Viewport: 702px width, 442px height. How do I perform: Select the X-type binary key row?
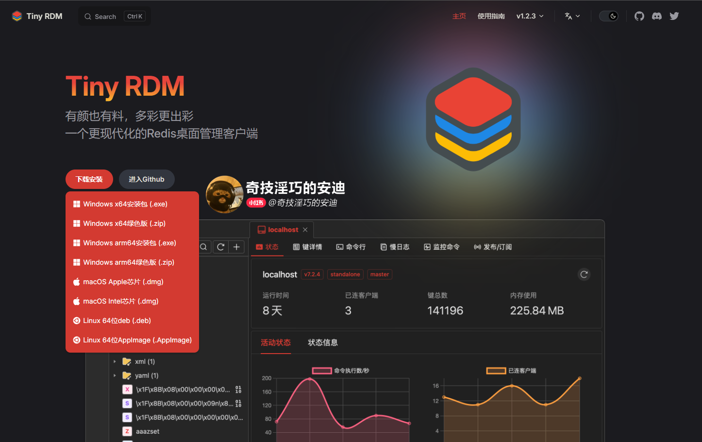click(x=182, y=390)
